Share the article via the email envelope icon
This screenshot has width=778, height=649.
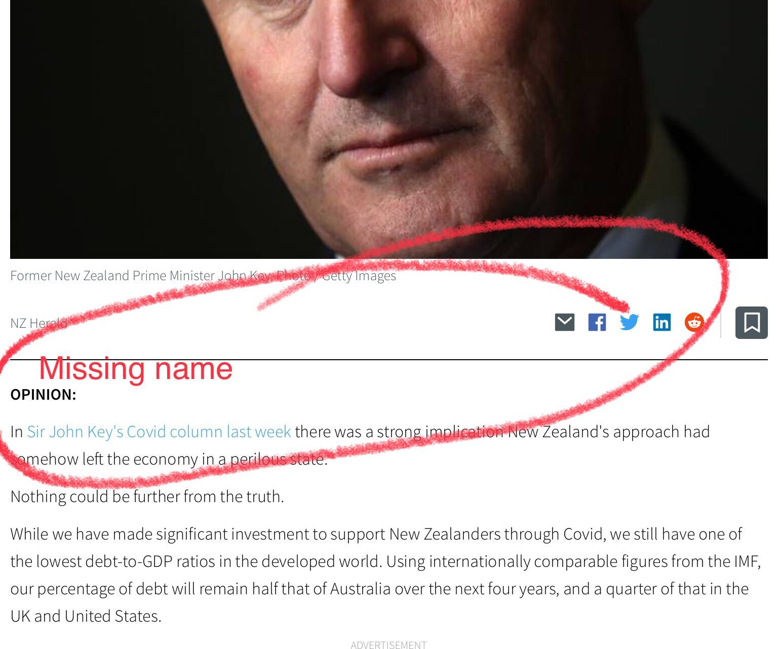point(564,322)
